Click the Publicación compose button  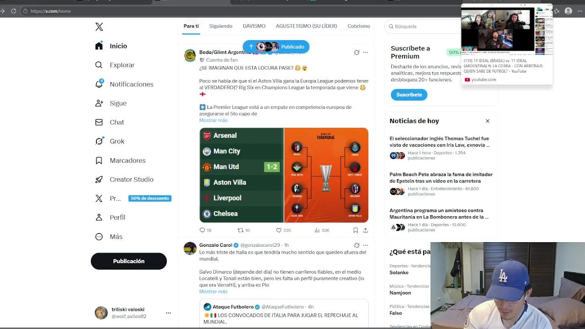pos(129,261)
